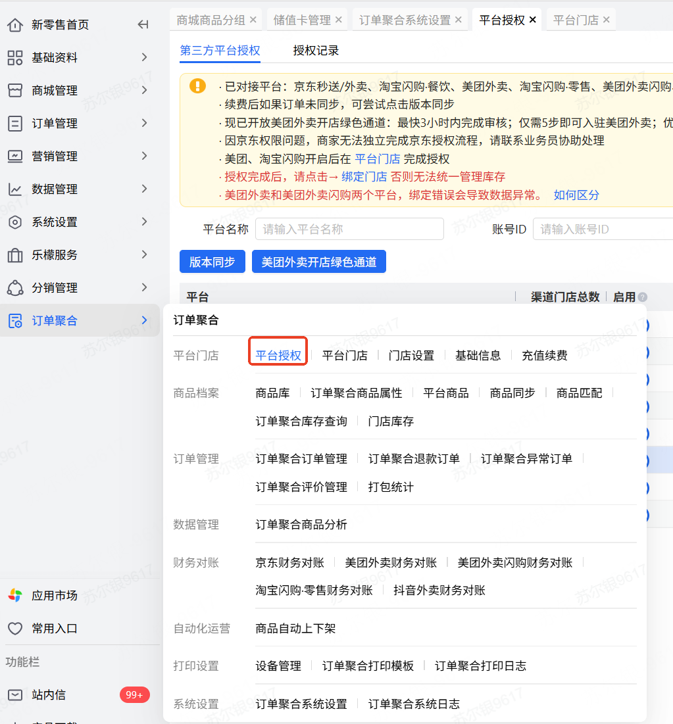Screen dimensions: 673x724
Task: Expand the 订单管理 menu chevron
Action: (145, 123)
